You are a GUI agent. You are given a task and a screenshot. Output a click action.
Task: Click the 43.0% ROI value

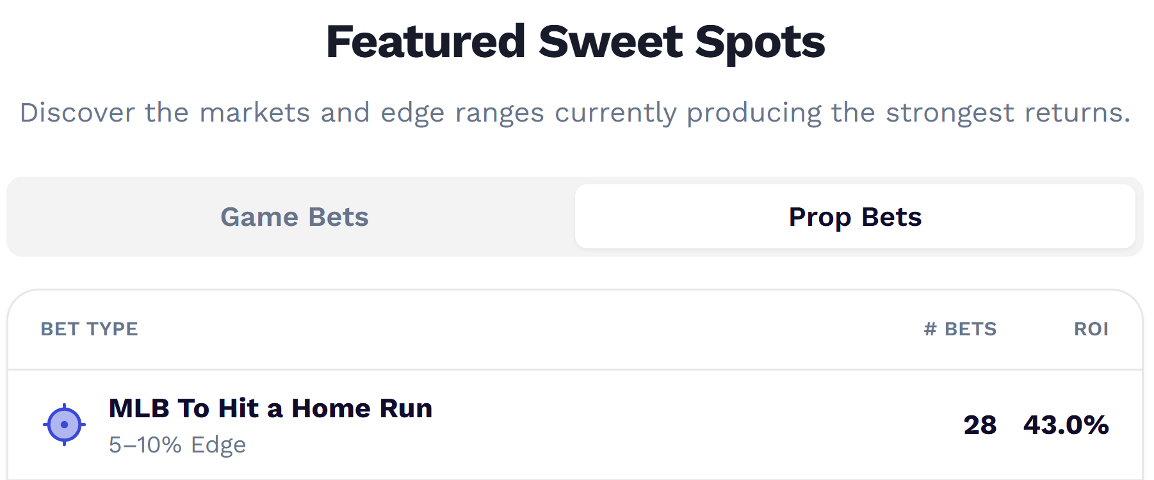1066,425
